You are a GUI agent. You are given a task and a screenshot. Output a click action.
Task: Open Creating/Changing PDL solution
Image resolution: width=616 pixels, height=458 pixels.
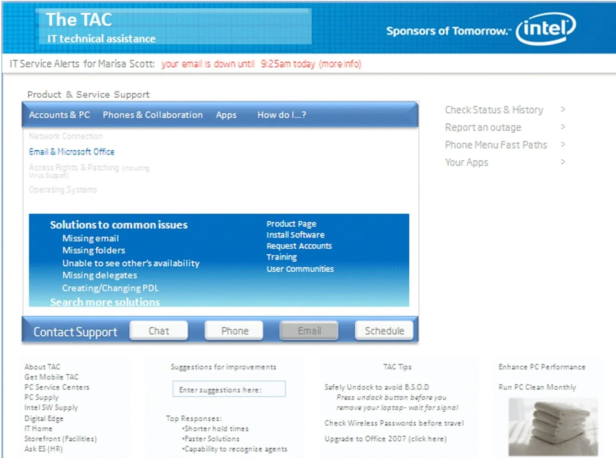110,288
